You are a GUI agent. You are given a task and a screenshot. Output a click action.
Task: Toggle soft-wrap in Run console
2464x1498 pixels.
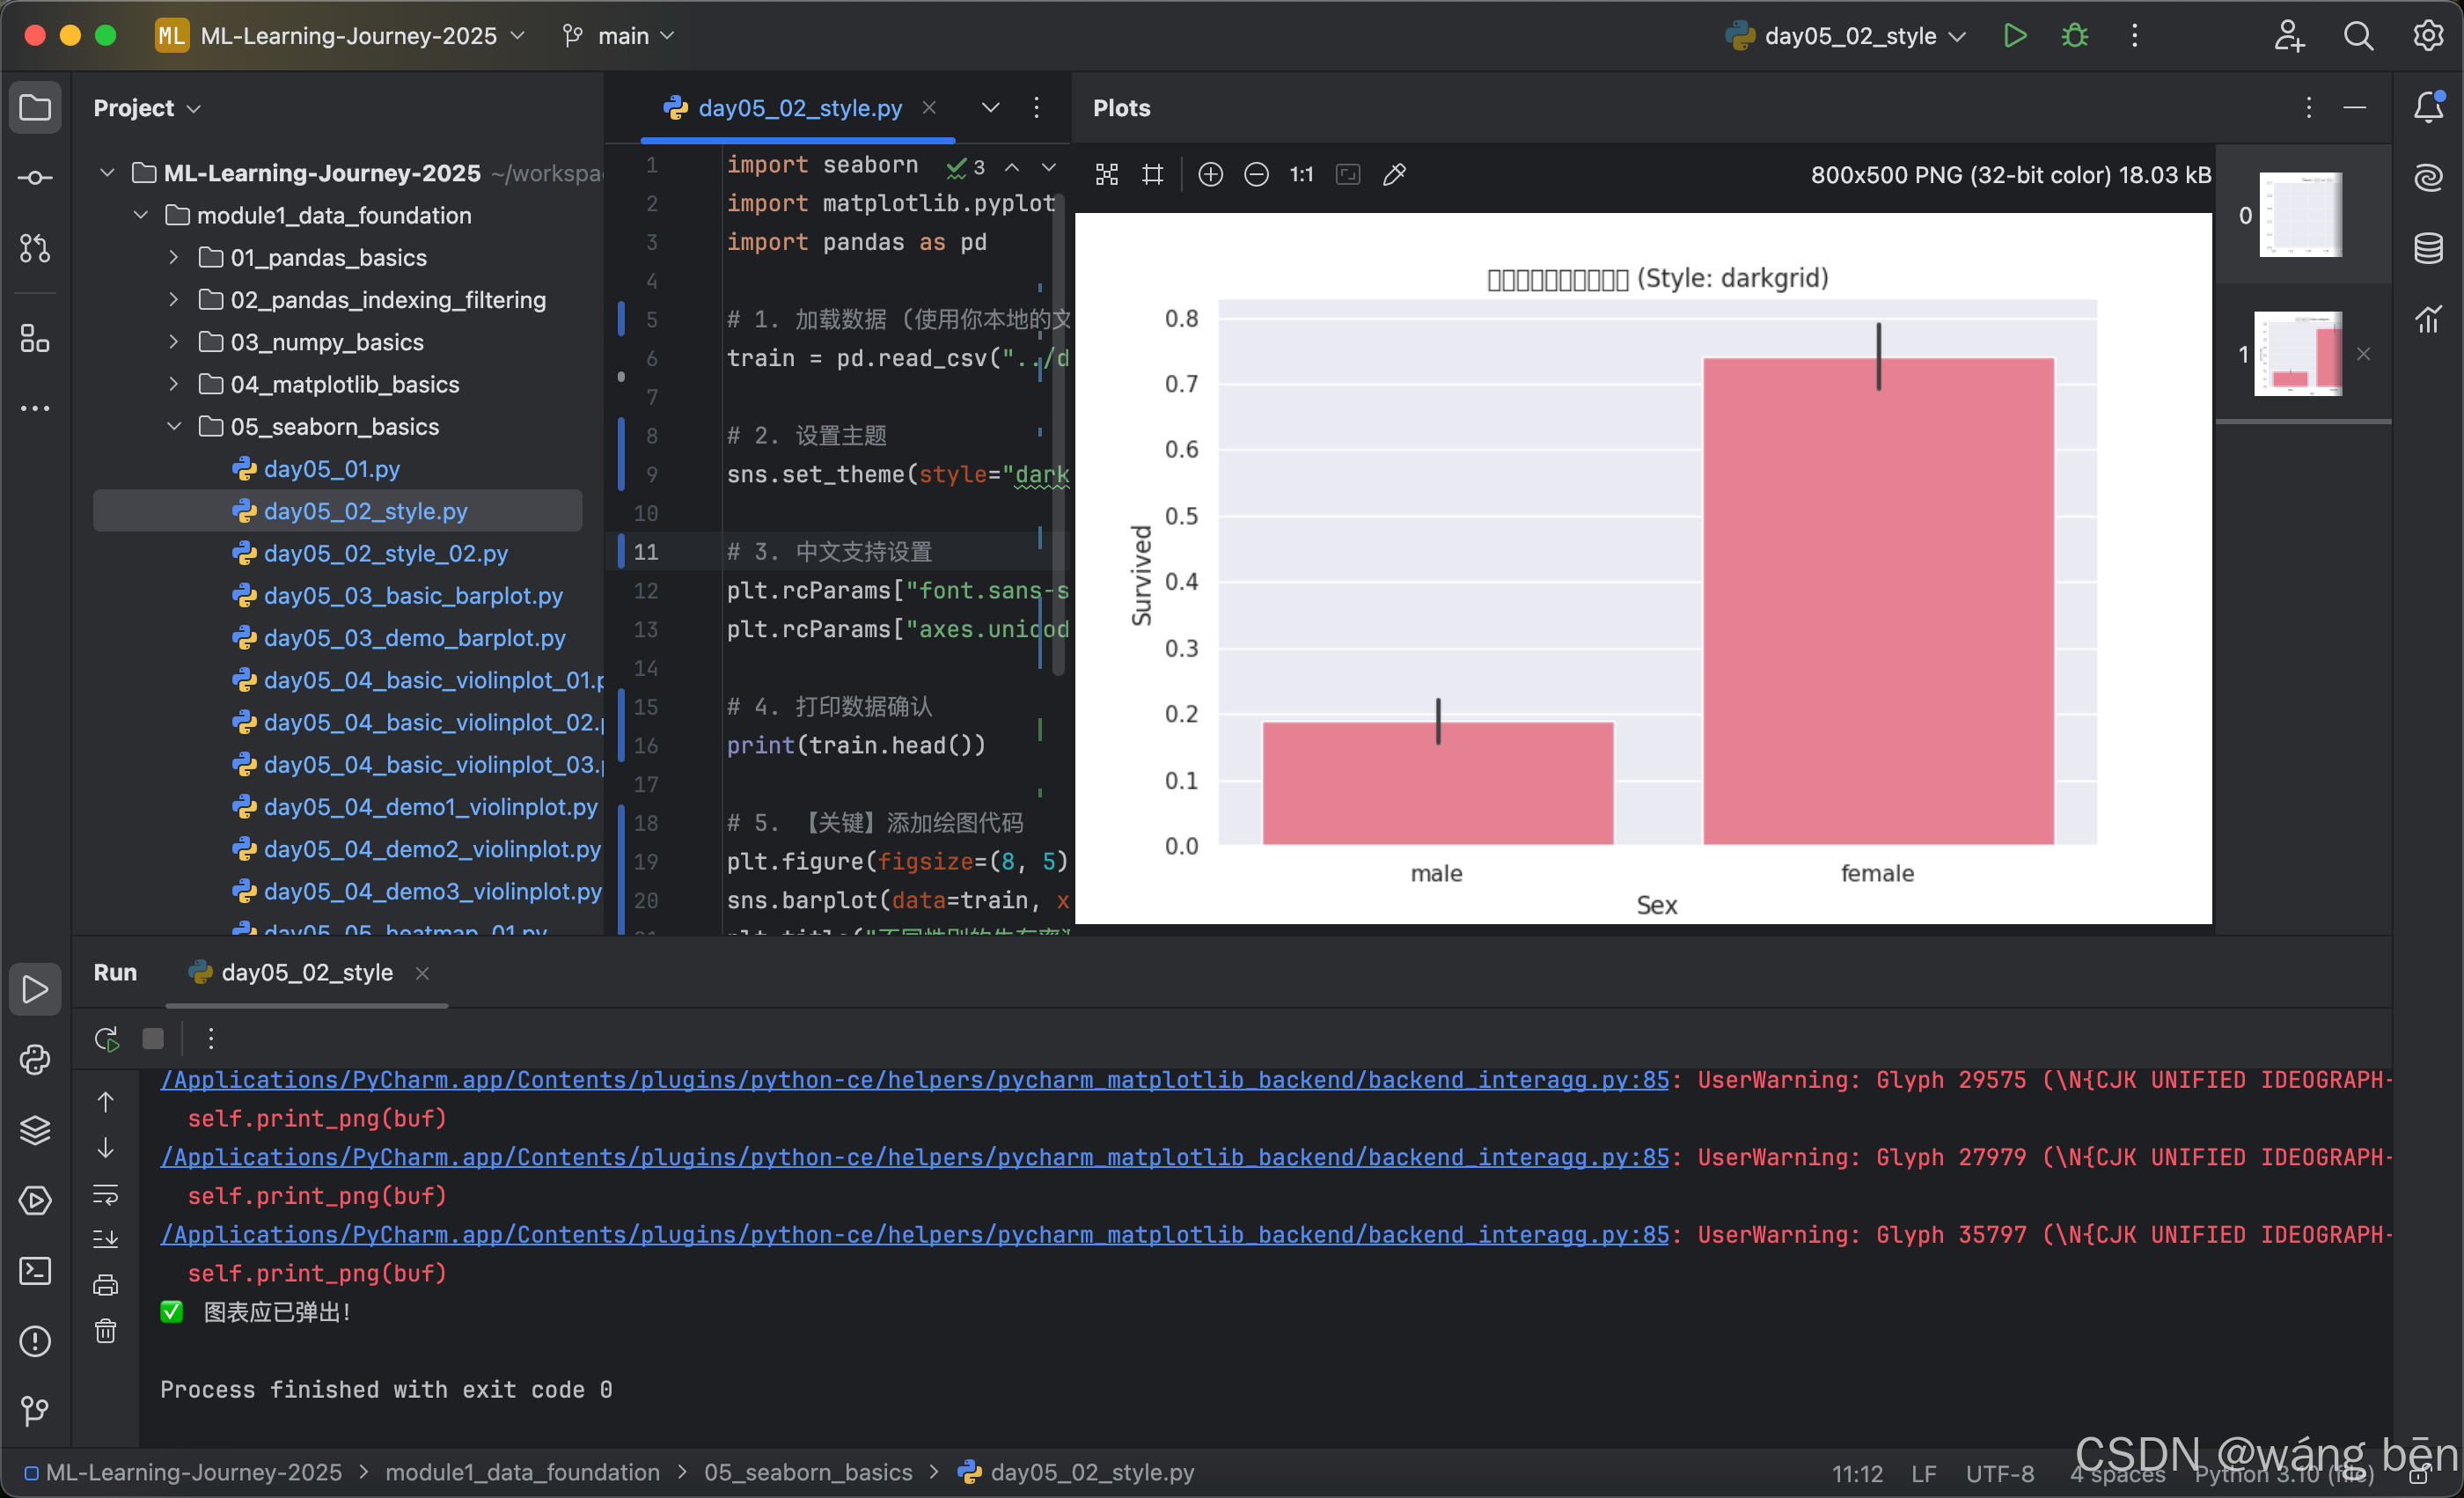pos(105,1194)
